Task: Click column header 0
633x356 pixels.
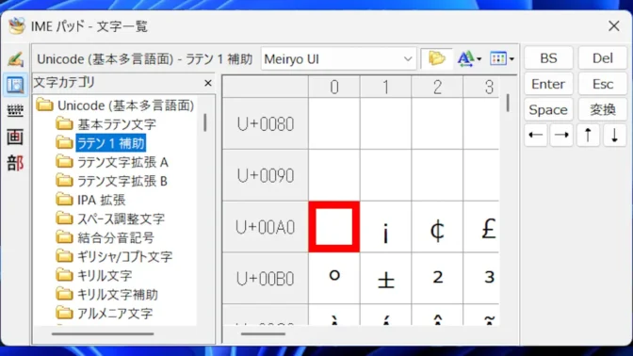Action: tap(333, 87)
